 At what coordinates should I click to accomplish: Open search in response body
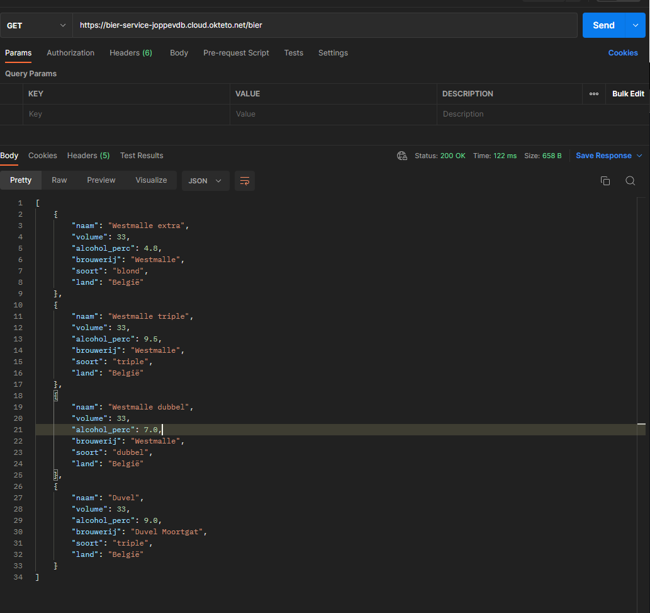(x=630, y=181)
